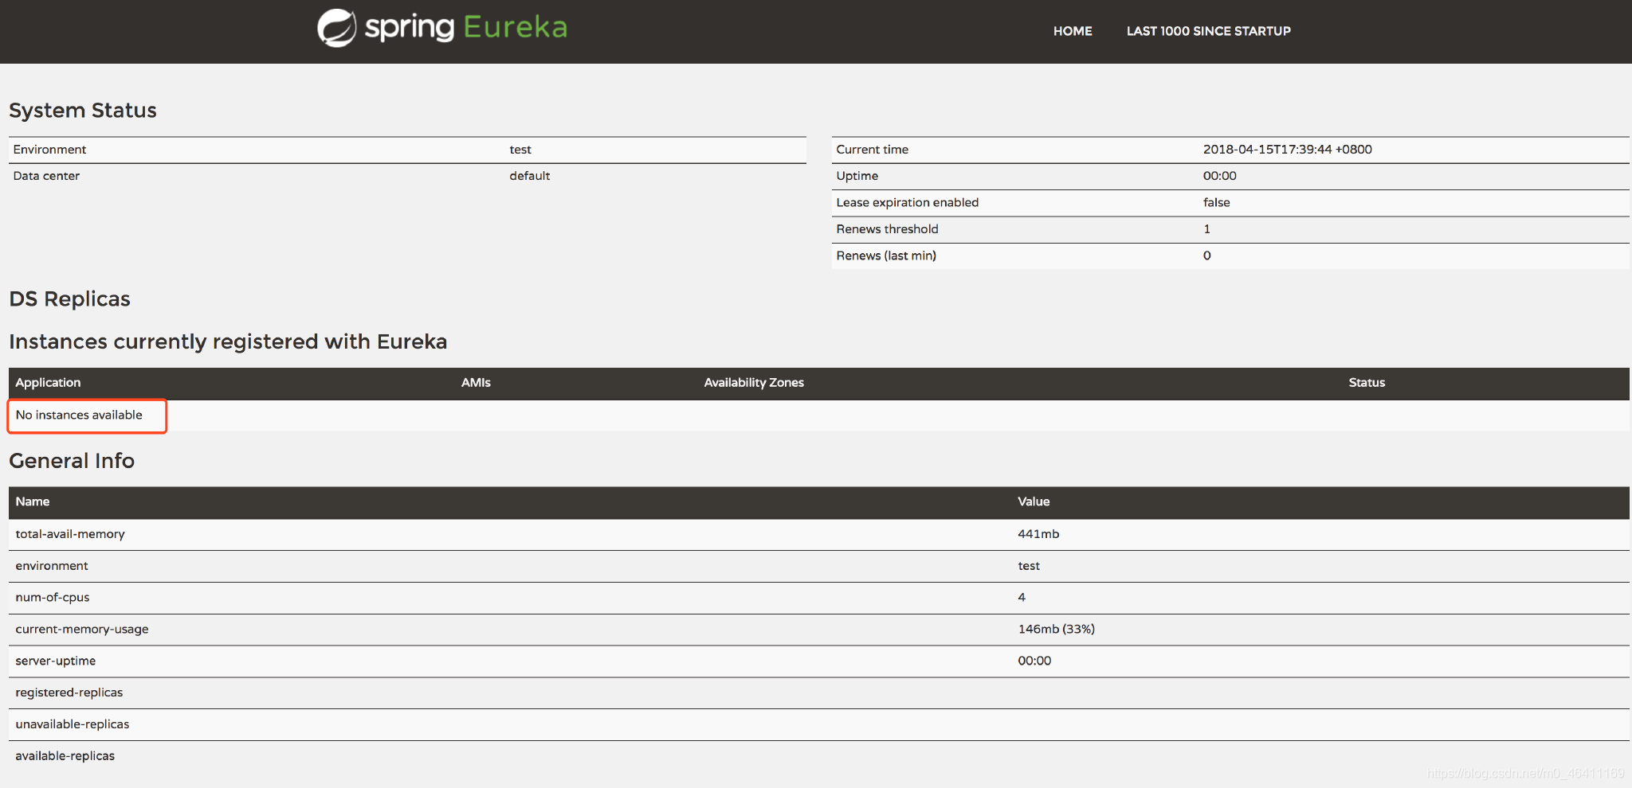Click the unavailable-replicas row name
Screen dimensions: 1632x788
(73, 724)
